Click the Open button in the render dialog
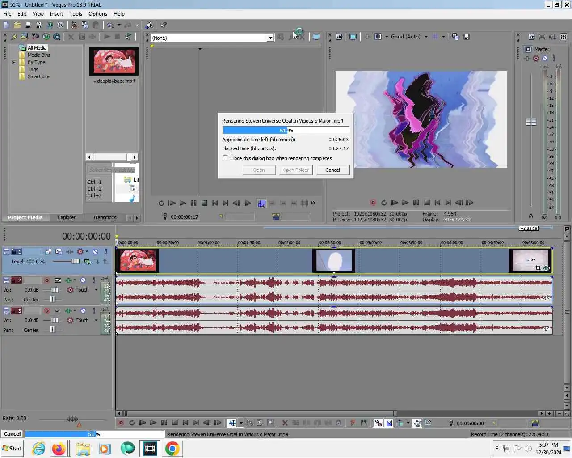The width and height of the screenshot is (572, 458). [259, 170]
